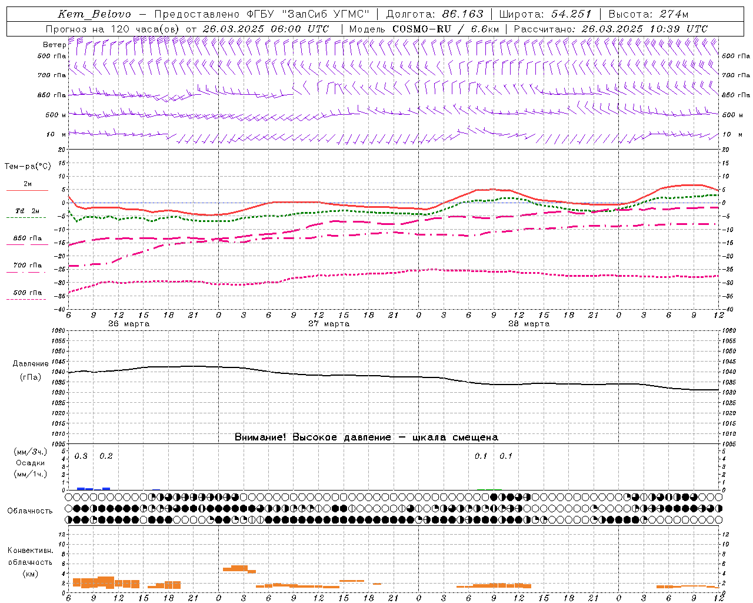
Task: Click the 28 марта date label
Action: pos(529,324)
